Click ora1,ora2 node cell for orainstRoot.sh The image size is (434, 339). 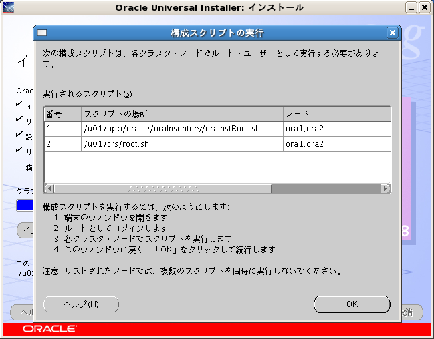coord(337,129)
